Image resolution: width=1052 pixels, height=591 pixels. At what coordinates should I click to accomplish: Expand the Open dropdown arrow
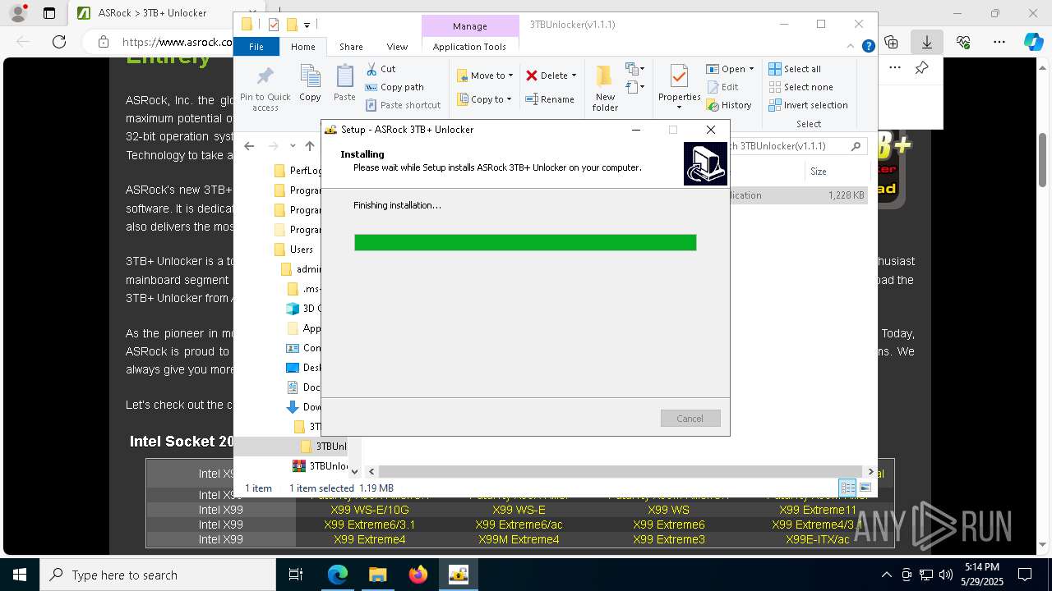click(x=751, y=69)
